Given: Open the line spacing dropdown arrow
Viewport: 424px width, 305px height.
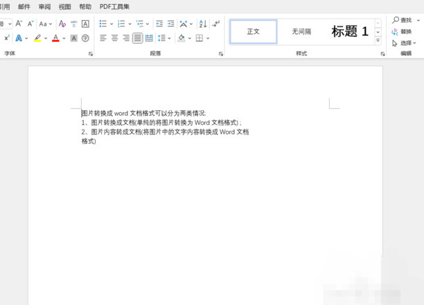Looking at the screenshot, I should 169,38.
